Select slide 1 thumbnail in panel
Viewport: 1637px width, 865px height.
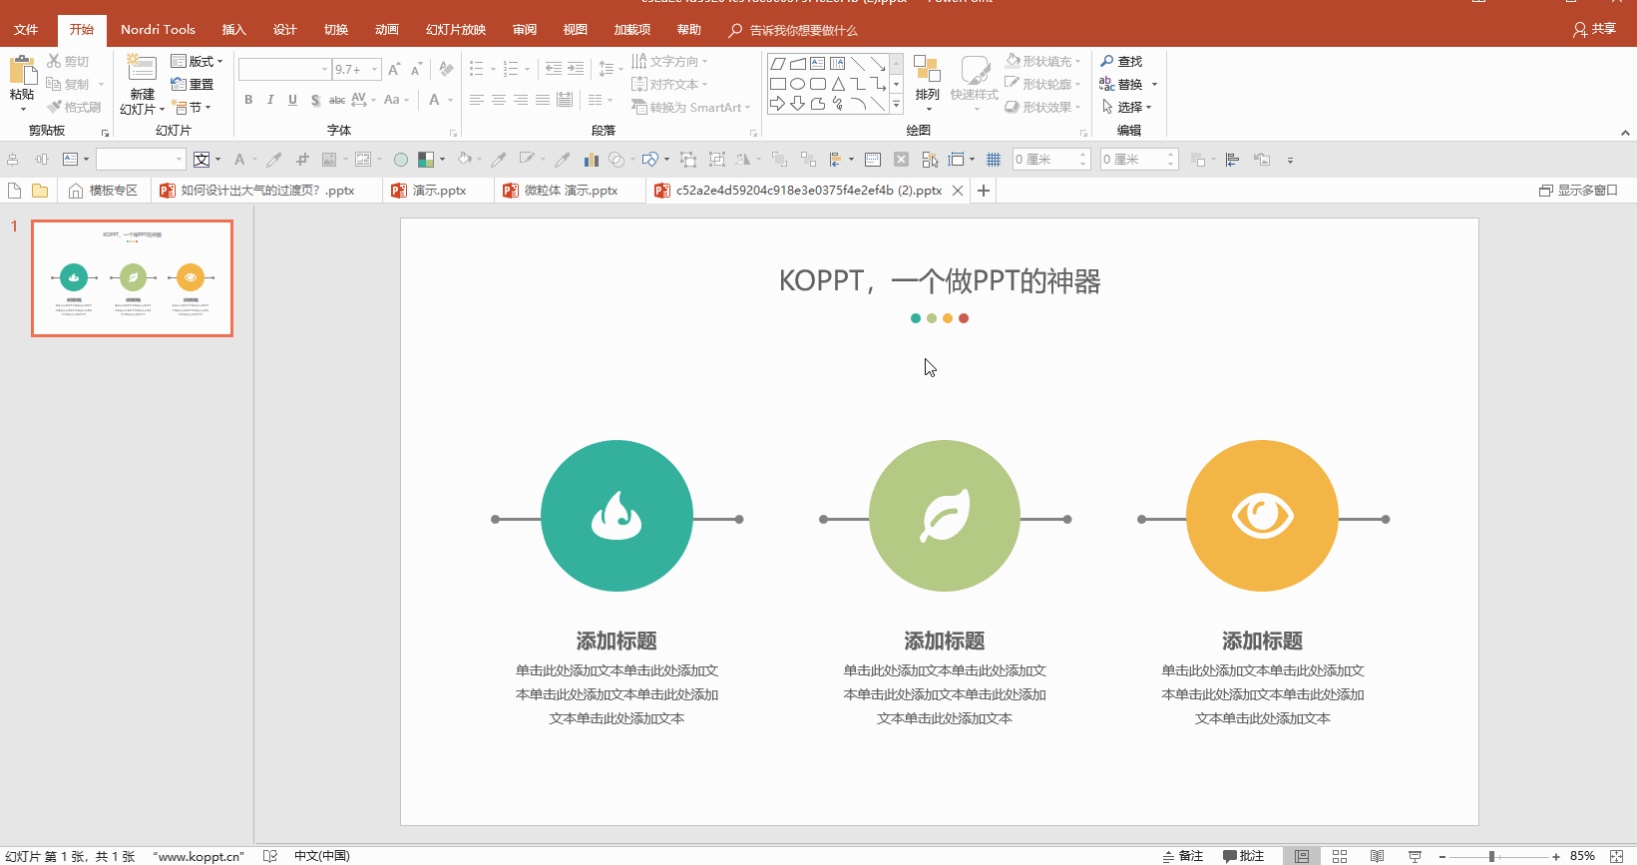point(133,278)
